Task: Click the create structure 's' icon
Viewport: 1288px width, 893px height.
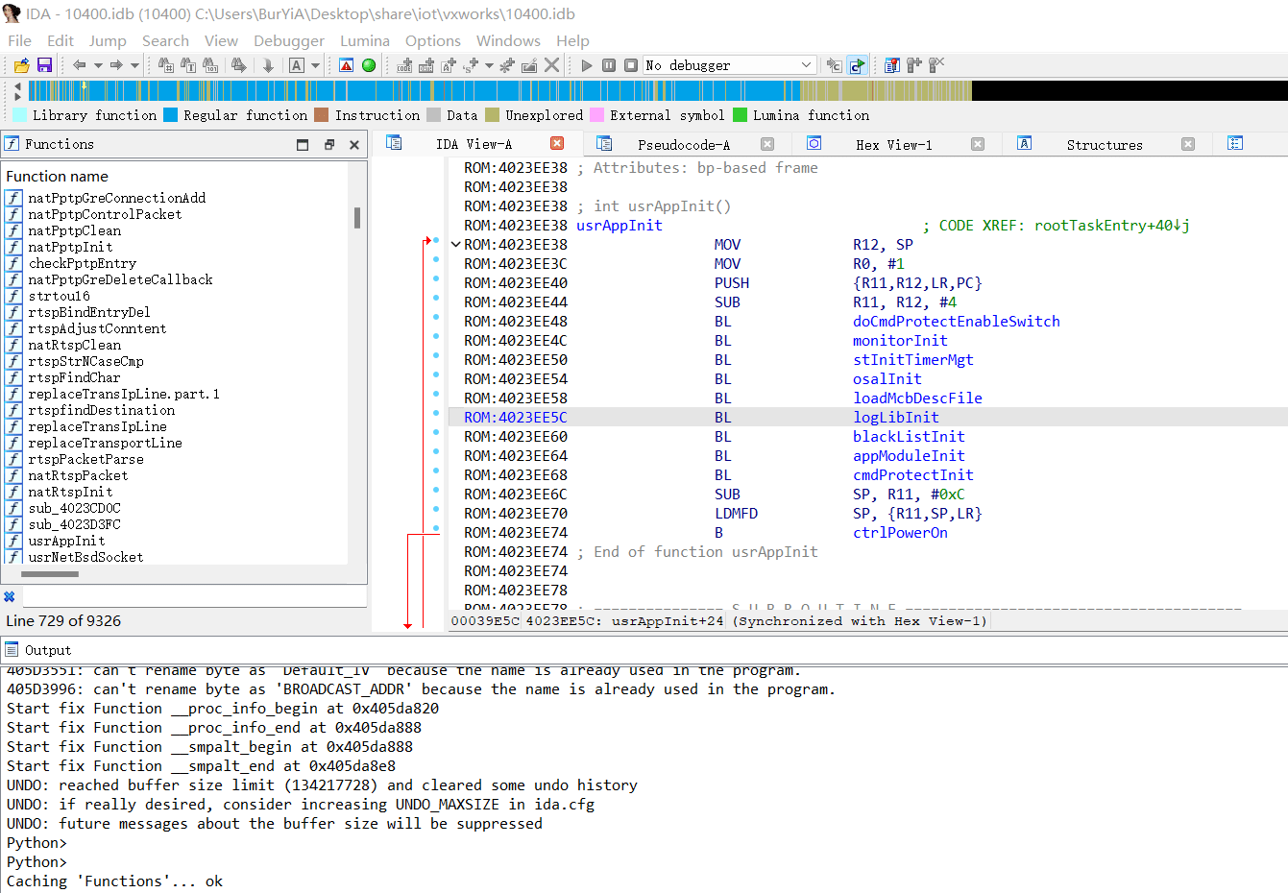Action: click(471, 65)
